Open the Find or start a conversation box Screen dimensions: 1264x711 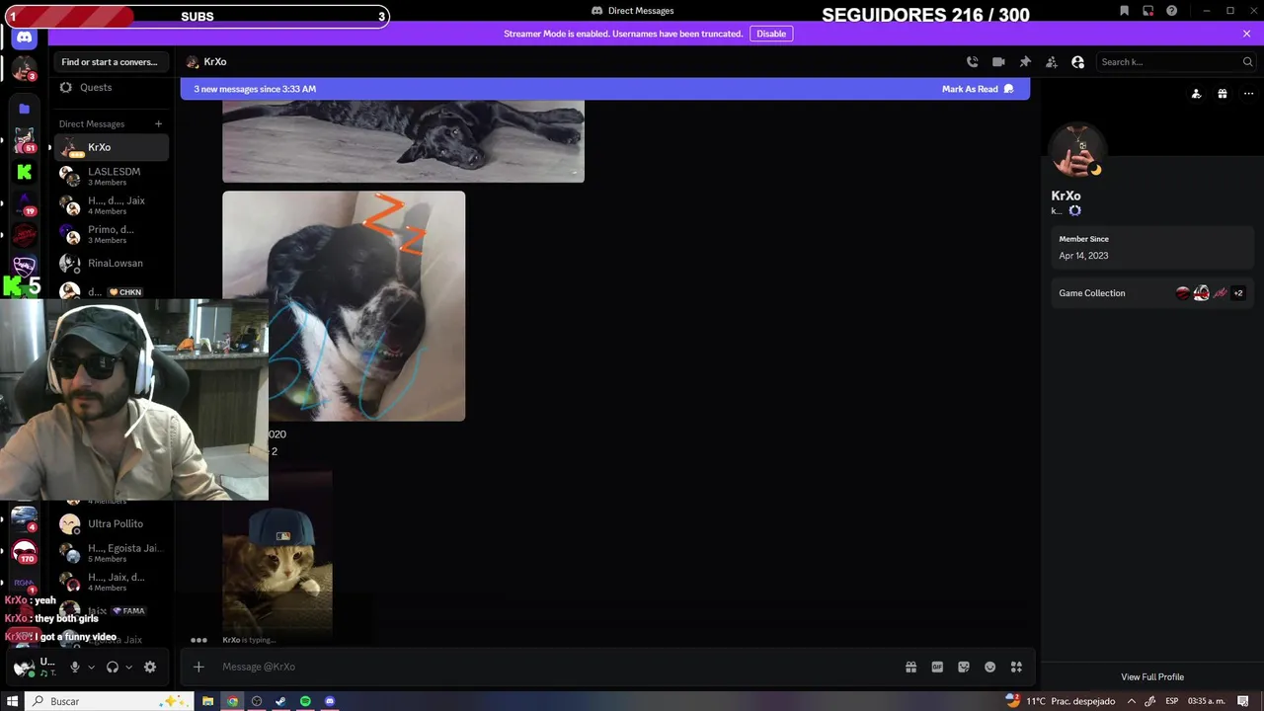click(110, 62)
